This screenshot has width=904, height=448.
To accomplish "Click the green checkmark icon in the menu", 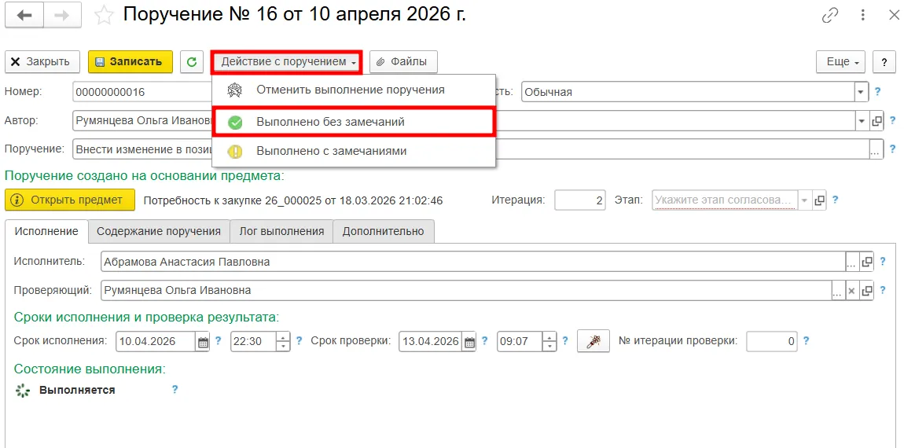I will [x=235, y=123].
